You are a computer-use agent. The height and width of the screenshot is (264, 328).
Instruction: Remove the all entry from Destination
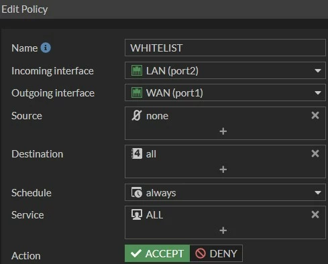tap(315, 153)
